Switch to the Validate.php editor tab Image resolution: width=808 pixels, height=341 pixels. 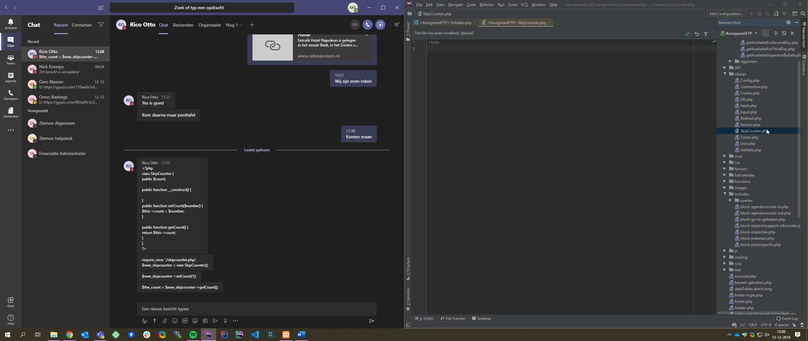pos(445,23)
